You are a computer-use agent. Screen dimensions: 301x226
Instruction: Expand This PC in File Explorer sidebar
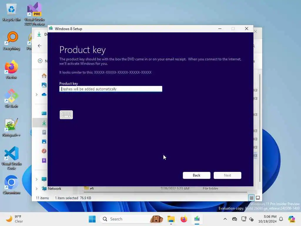click(36, 179)
